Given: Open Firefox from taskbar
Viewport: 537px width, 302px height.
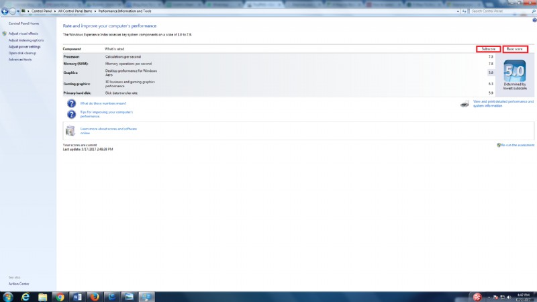Looking at the screenshot, I should pyautogui.click(x=95, y=297).
